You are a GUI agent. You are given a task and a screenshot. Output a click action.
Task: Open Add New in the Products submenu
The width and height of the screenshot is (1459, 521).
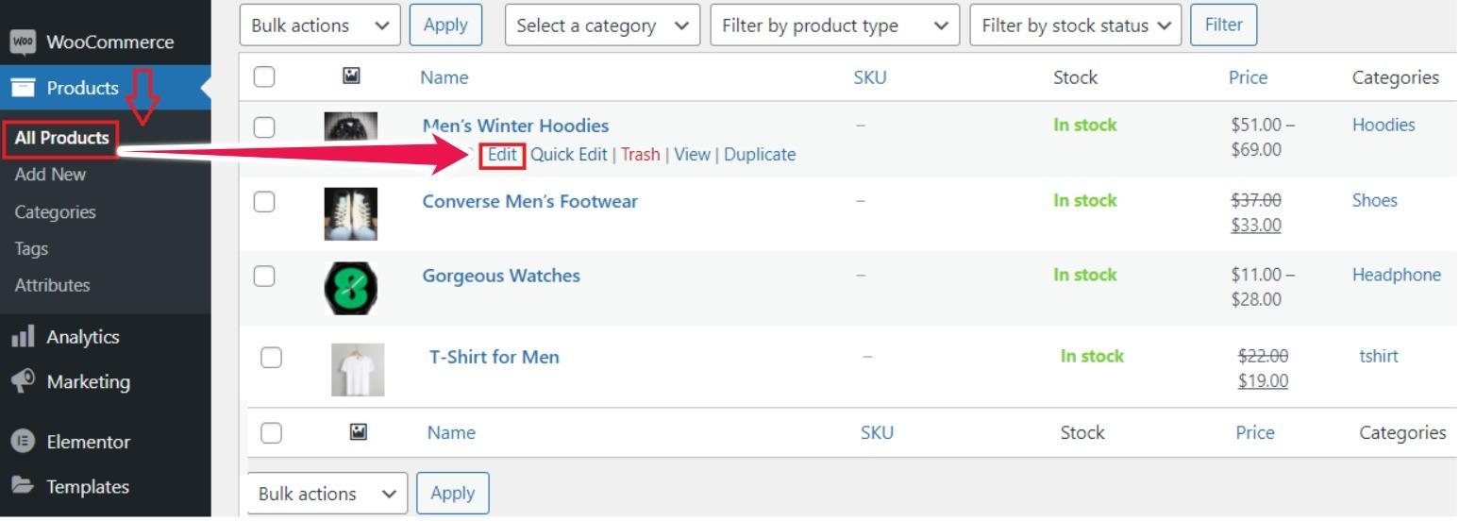(50, 175)
